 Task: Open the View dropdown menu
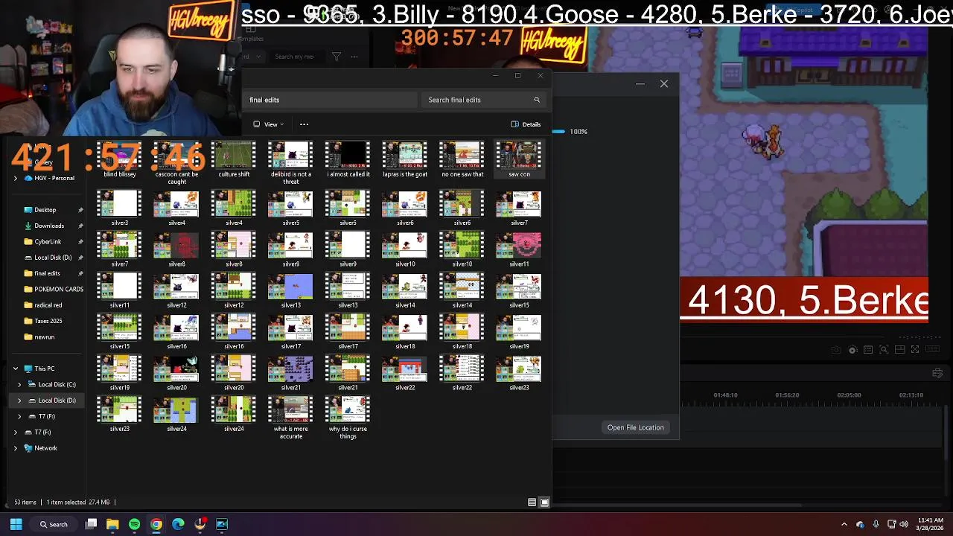(268, 124)
